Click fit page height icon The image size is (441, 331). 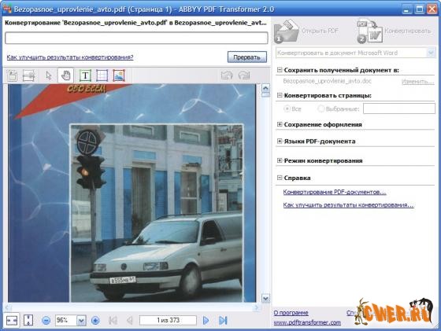click(28, 320)
